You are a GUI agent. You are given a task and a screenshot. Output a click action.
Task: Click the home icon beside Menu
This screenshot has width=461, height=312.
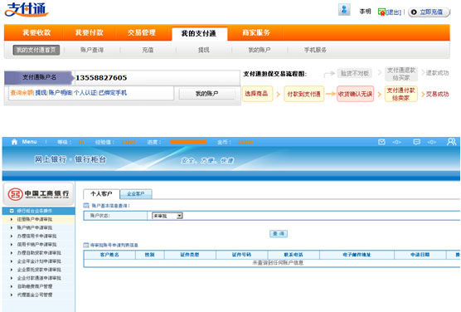(x=14, y=142)
